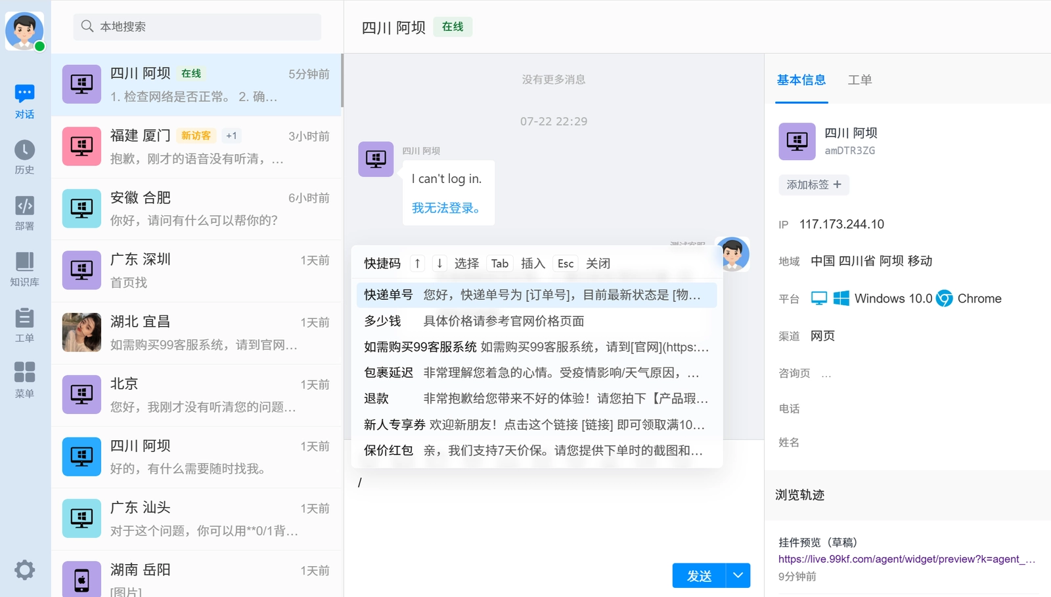Image resolution: width=1051 pixels, height=597 pixels.
Task: Switch to the 基本信息 tab
Action: click(x=801, y=80)
